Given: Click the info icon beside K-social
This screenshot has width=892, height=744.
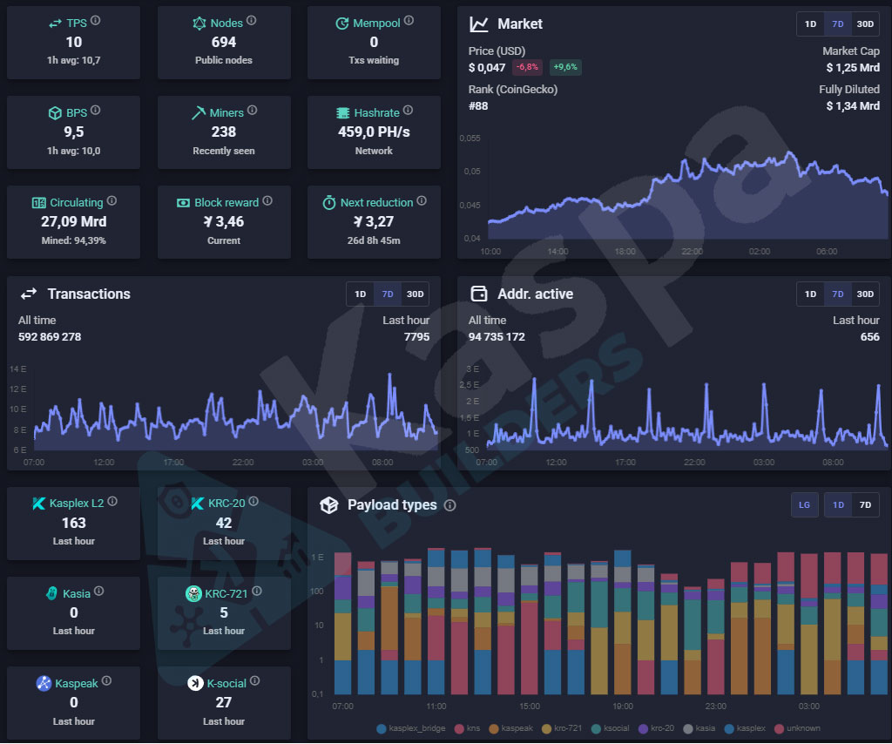Looking at the screenshot, I should click(x=255, y=681).
